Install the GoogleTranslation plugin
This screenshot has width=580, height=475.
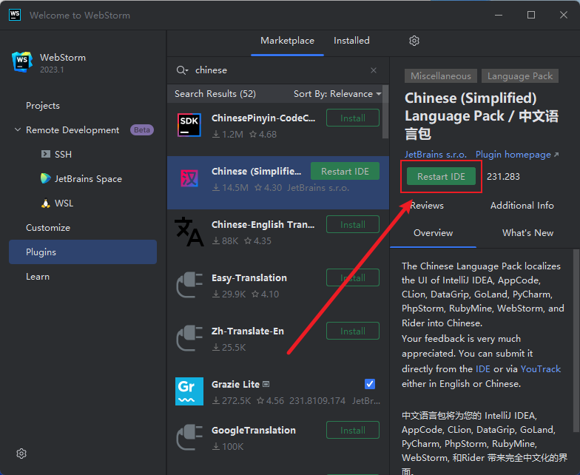(x=353, y=431)
